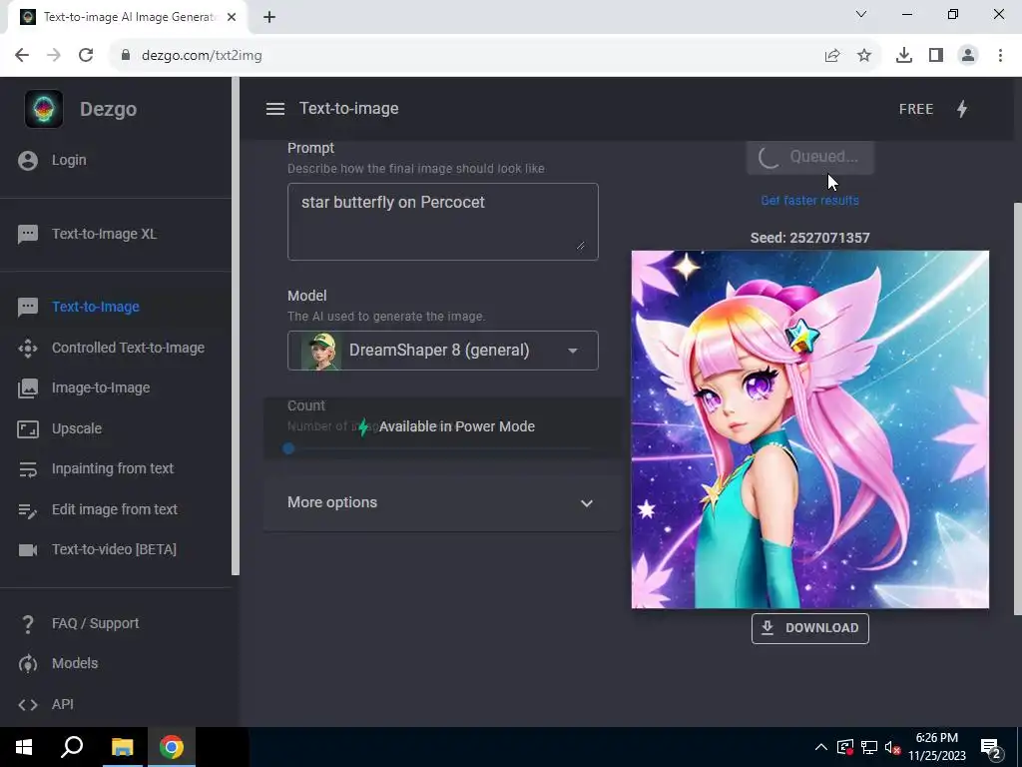Click the Count slider handle
Viewport: 1022px width, 767px height.
pos(288,448)
